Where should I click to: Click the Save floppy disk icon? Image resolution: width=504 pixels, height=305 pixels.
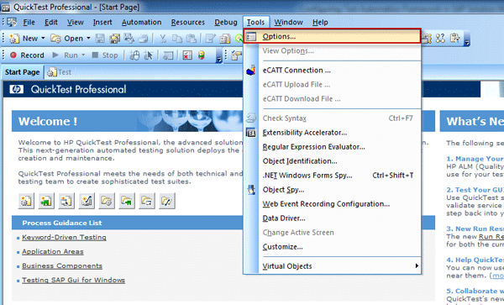tap(100, 39)
